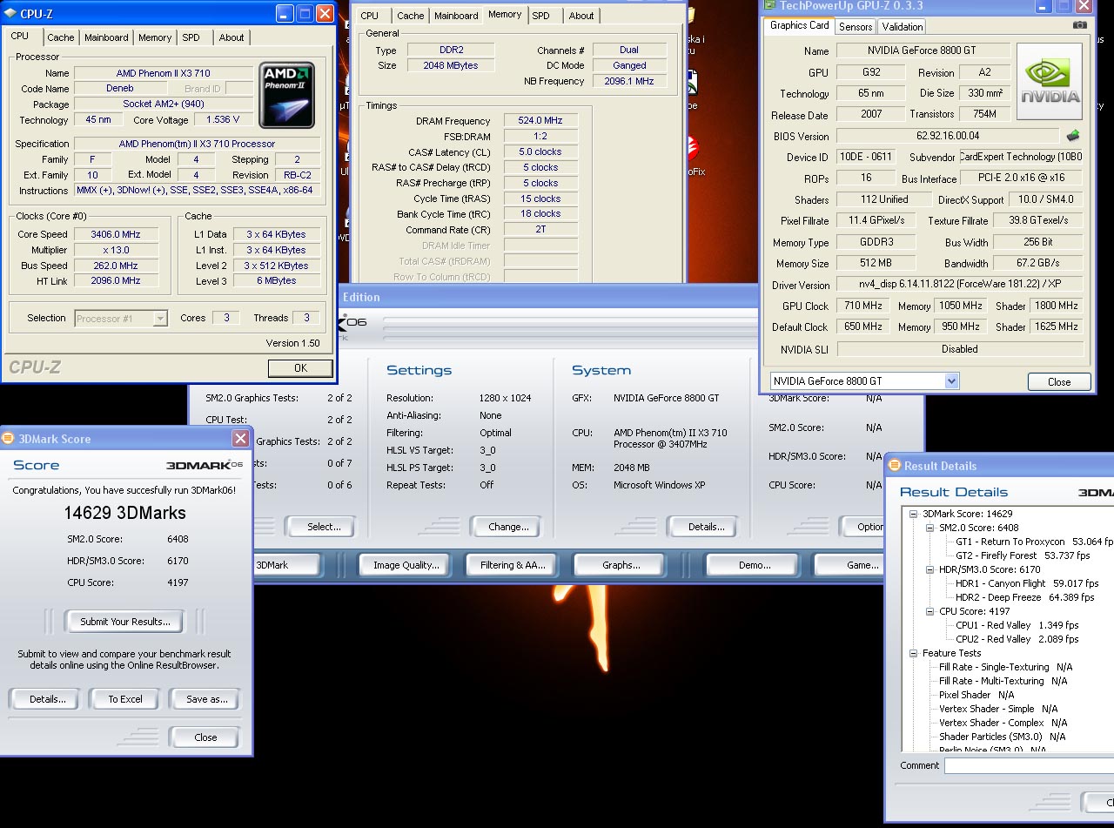The width and height of the screenshot is (1114, 828).
Task: Switch to the Validation tab in GPU-Z
Action: [903, 27]
